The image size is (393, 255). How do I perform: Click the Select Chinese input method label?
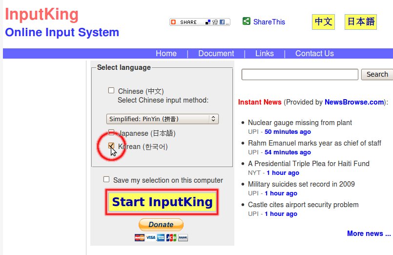point(163,100)
